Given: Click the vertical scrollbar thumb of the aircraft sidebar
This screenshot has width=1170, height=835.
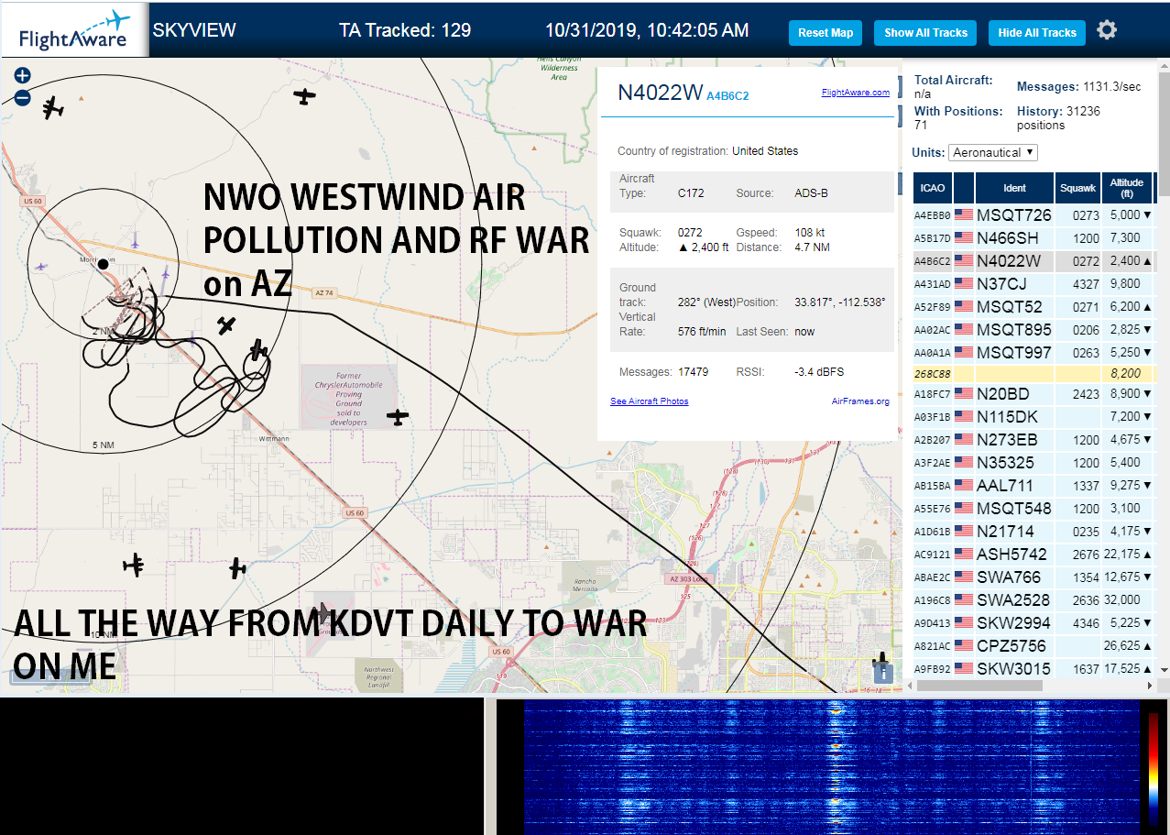Looking at the screenshot, I should [1164, 135].
